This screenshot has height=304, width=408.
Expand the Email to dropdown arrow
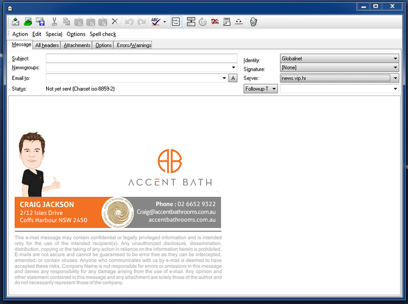click(x=224, y=78)
